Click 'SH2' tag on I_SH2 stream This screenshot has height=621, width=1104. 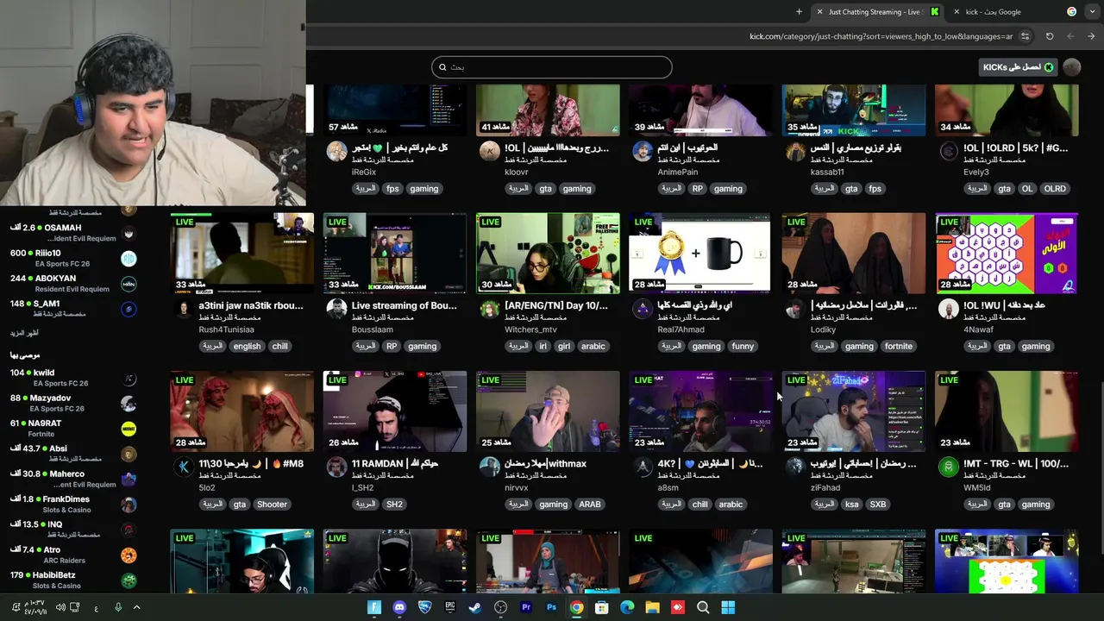coord(394,505)
